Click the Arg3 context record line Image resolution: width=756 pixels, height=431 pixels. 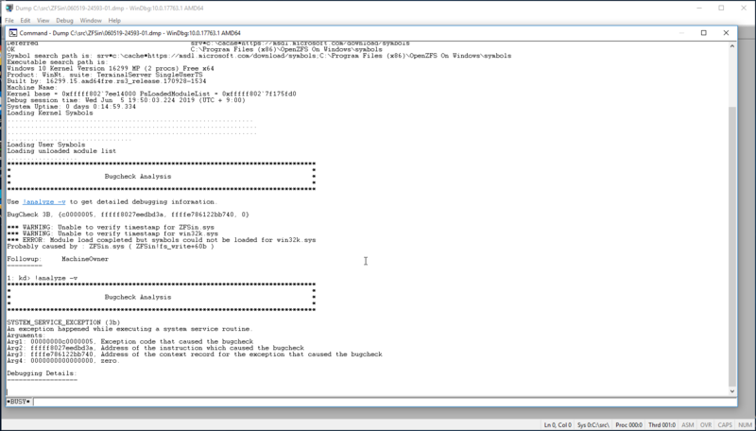pyautogui.click(x=195, y=354)
